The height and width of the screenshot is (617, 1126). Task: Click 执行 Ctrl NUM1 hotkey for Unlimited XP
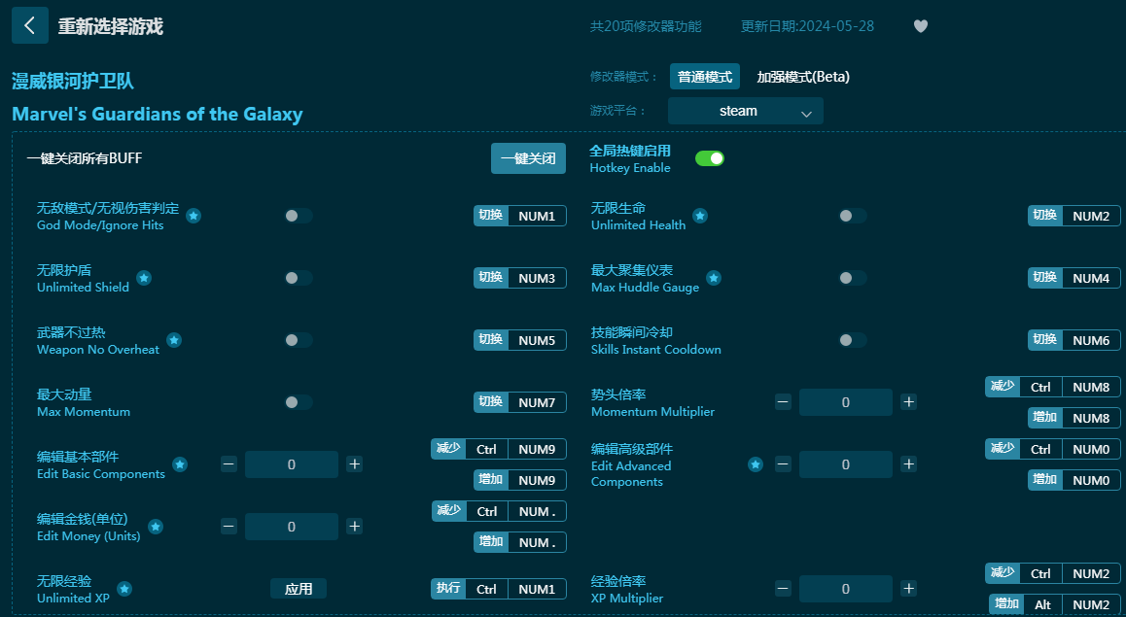[499, 589]
